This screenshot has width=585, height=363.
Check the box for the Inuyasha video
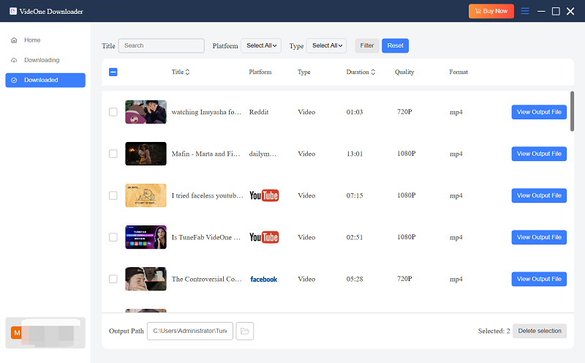point(113,112)
